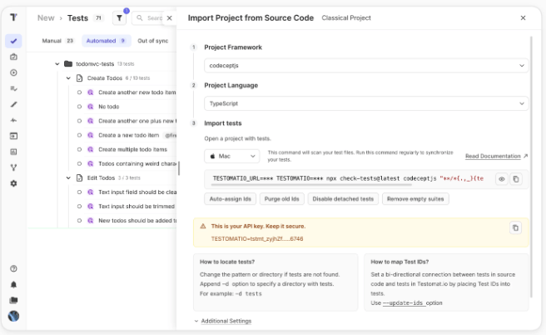This screenshot has width=546, height=335.
Task: Select the circle beside Create multiple todo items
Action: pos(79,149)
